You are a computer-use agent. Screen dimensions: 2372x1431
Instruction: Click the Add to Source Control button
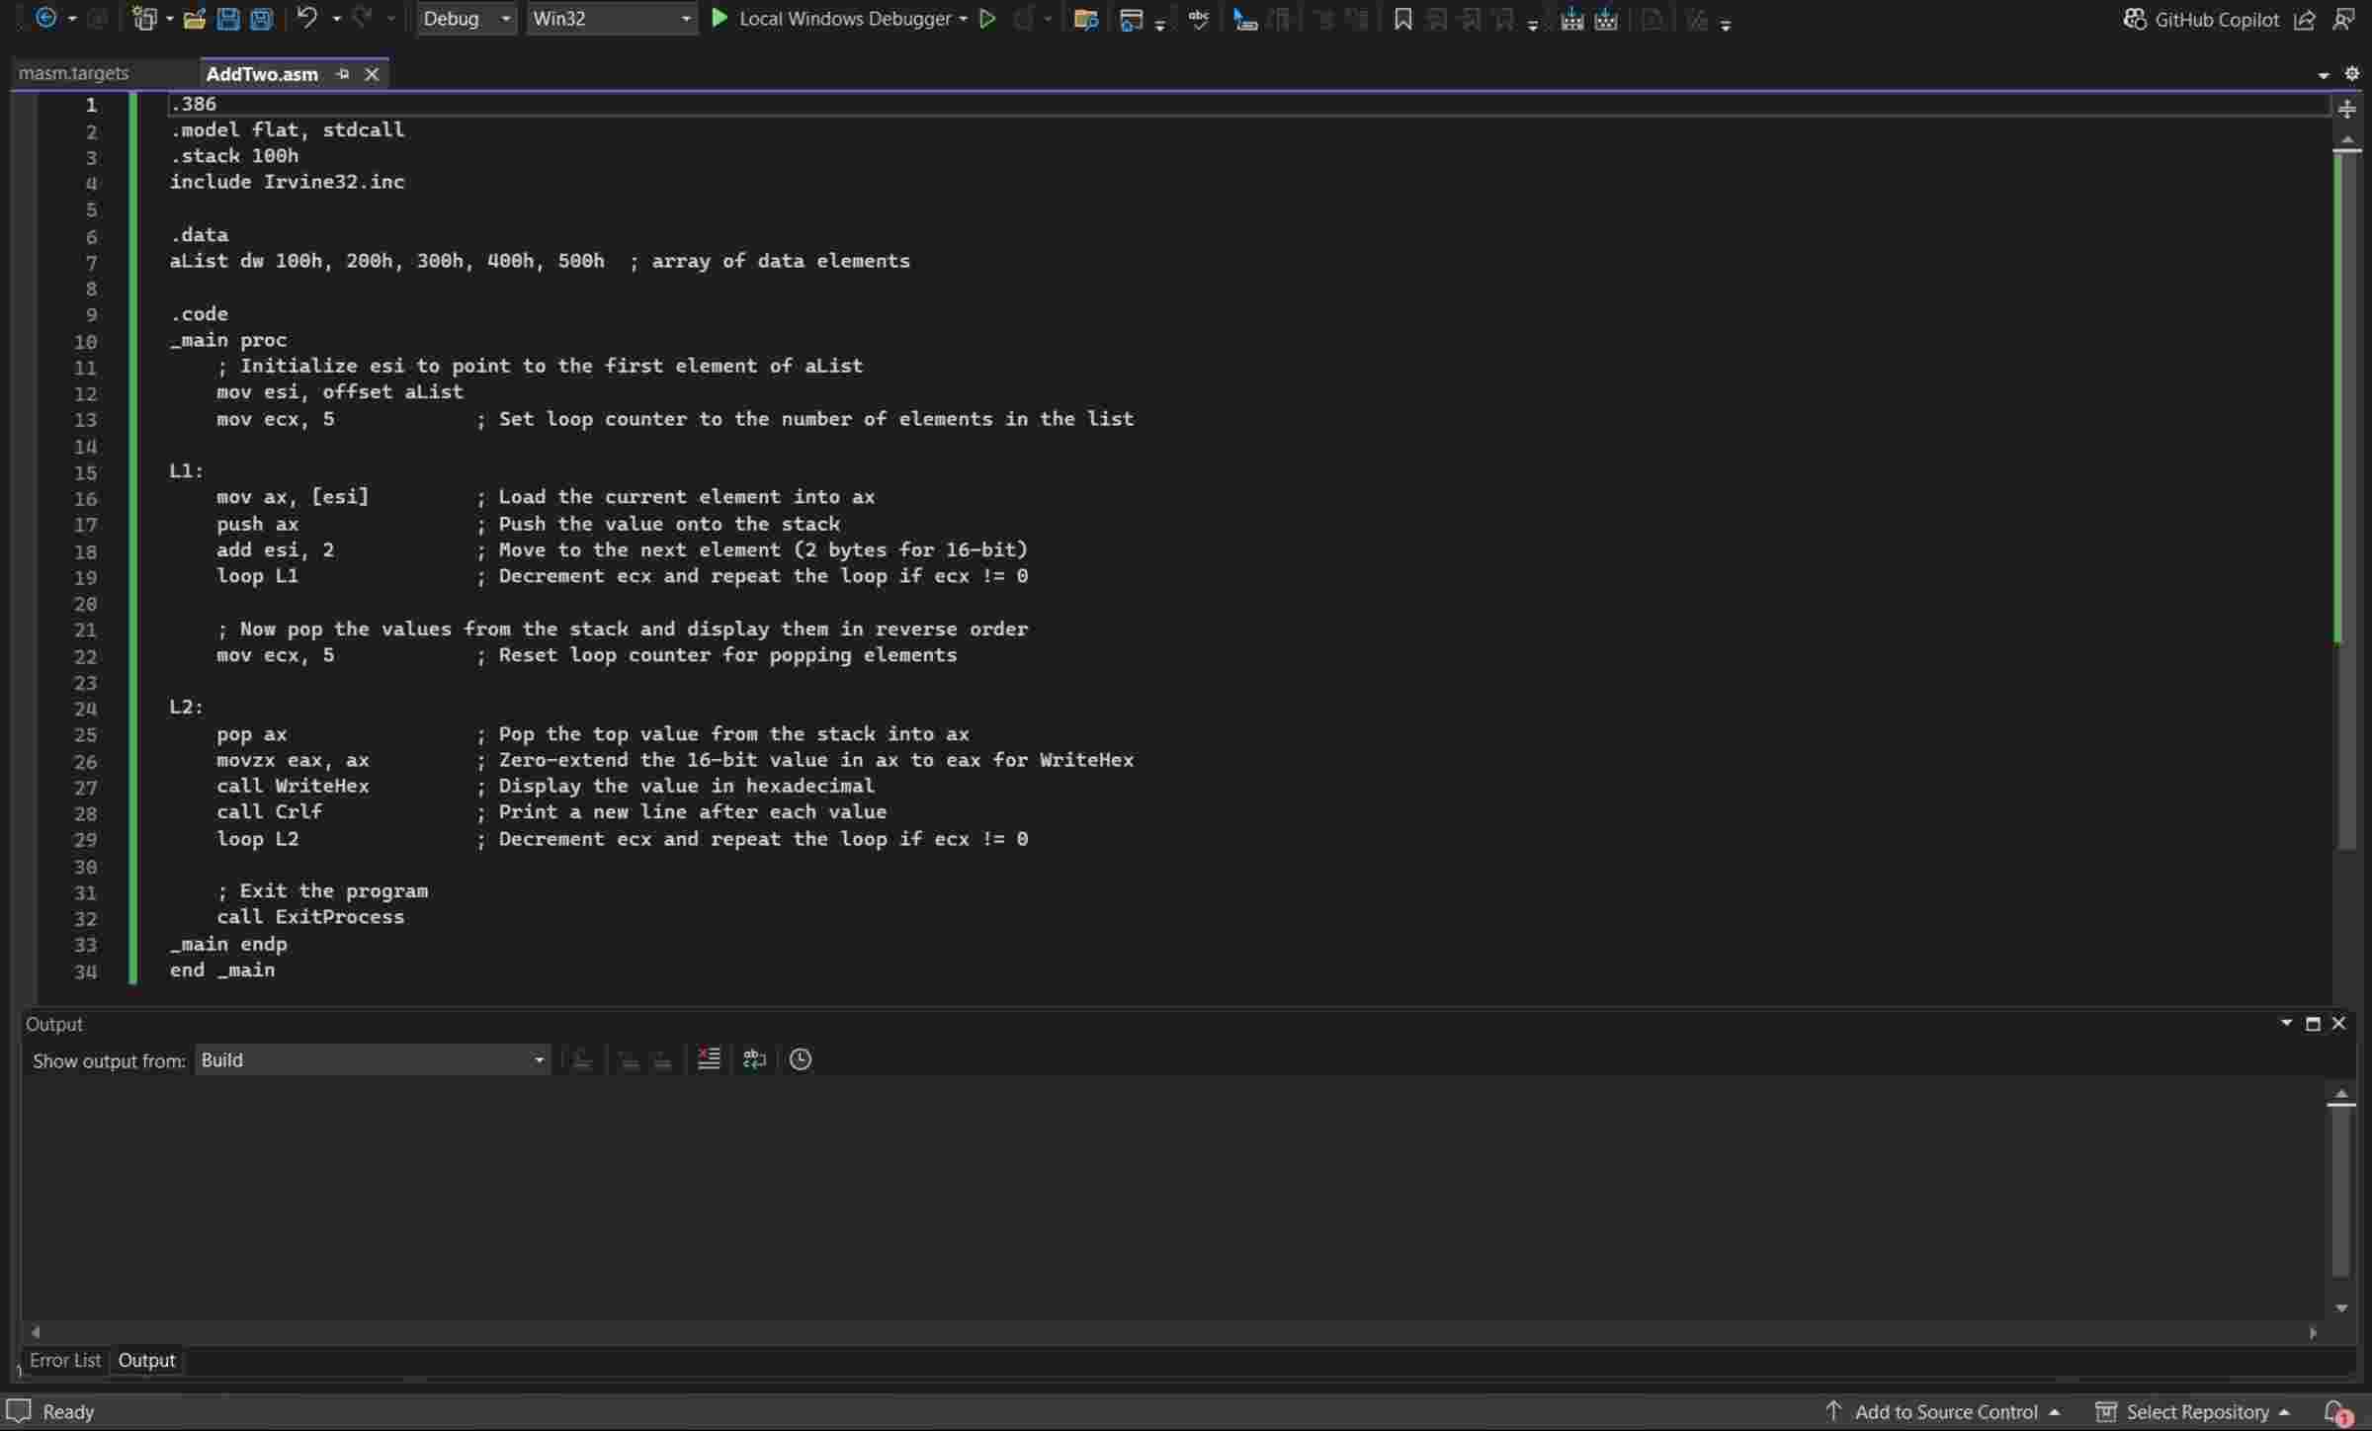point(1943,1411)
